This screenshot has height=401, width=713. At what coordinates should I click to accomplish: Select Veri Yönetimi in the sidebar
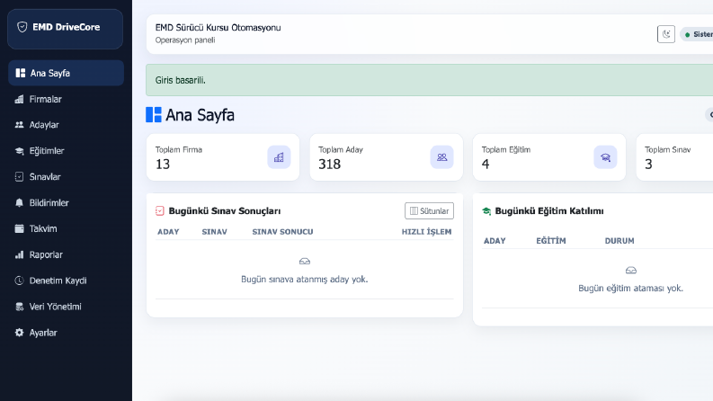[x=66, y=307]
